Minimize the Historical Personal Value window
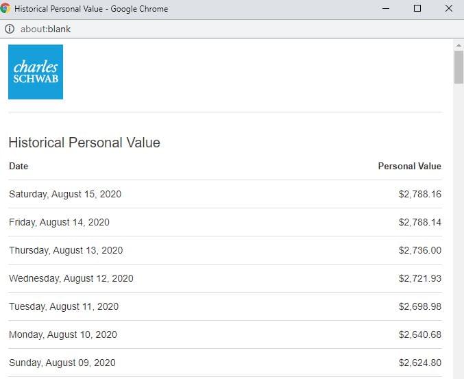 (387, 9)
